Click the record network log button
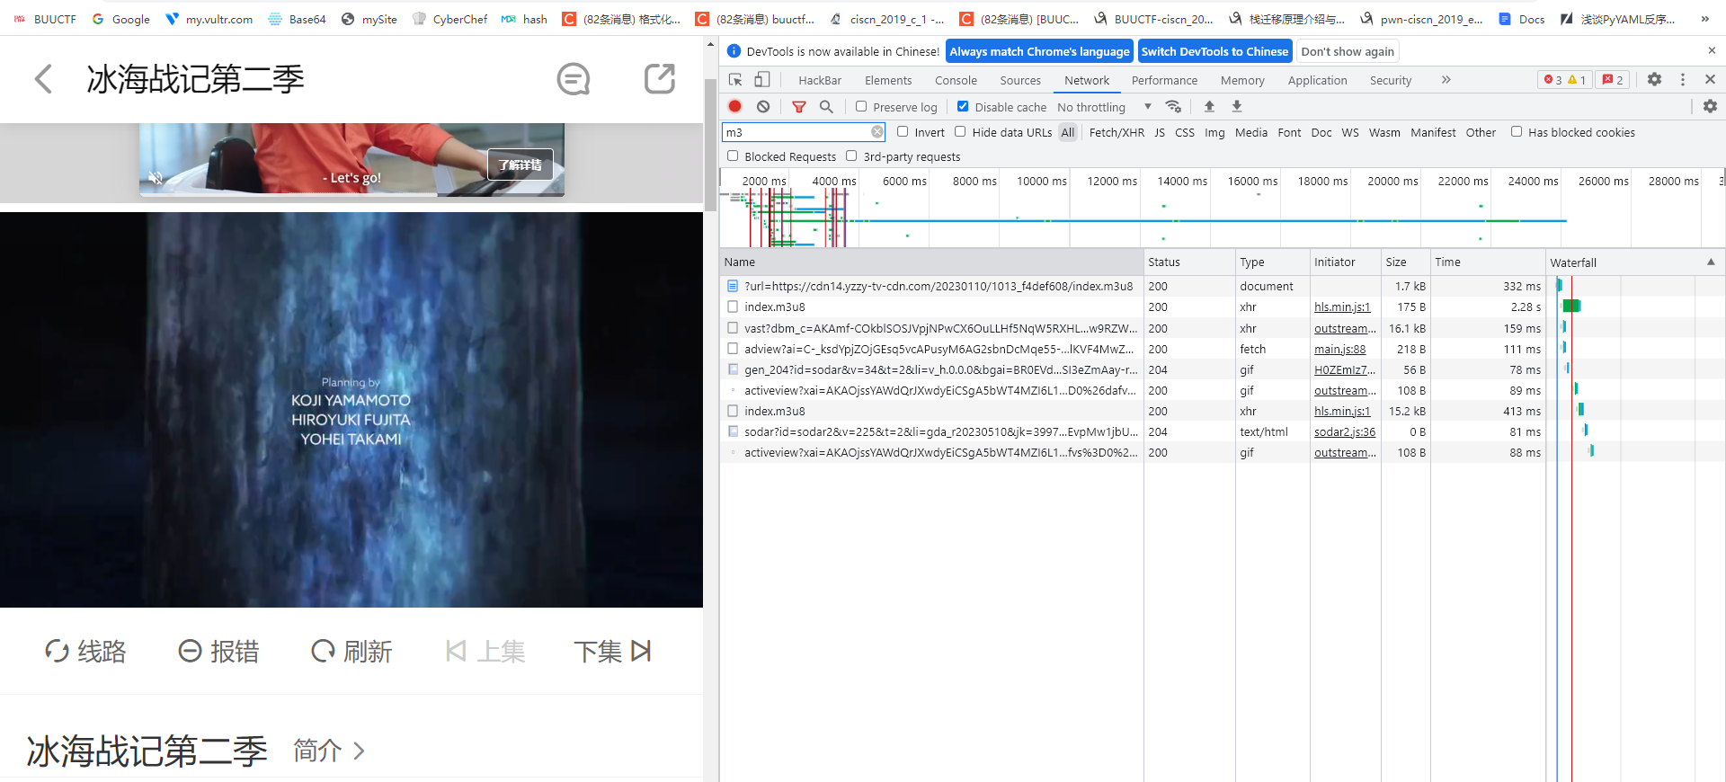Viewport: 1726px width, 782px height. click(734, 106)
